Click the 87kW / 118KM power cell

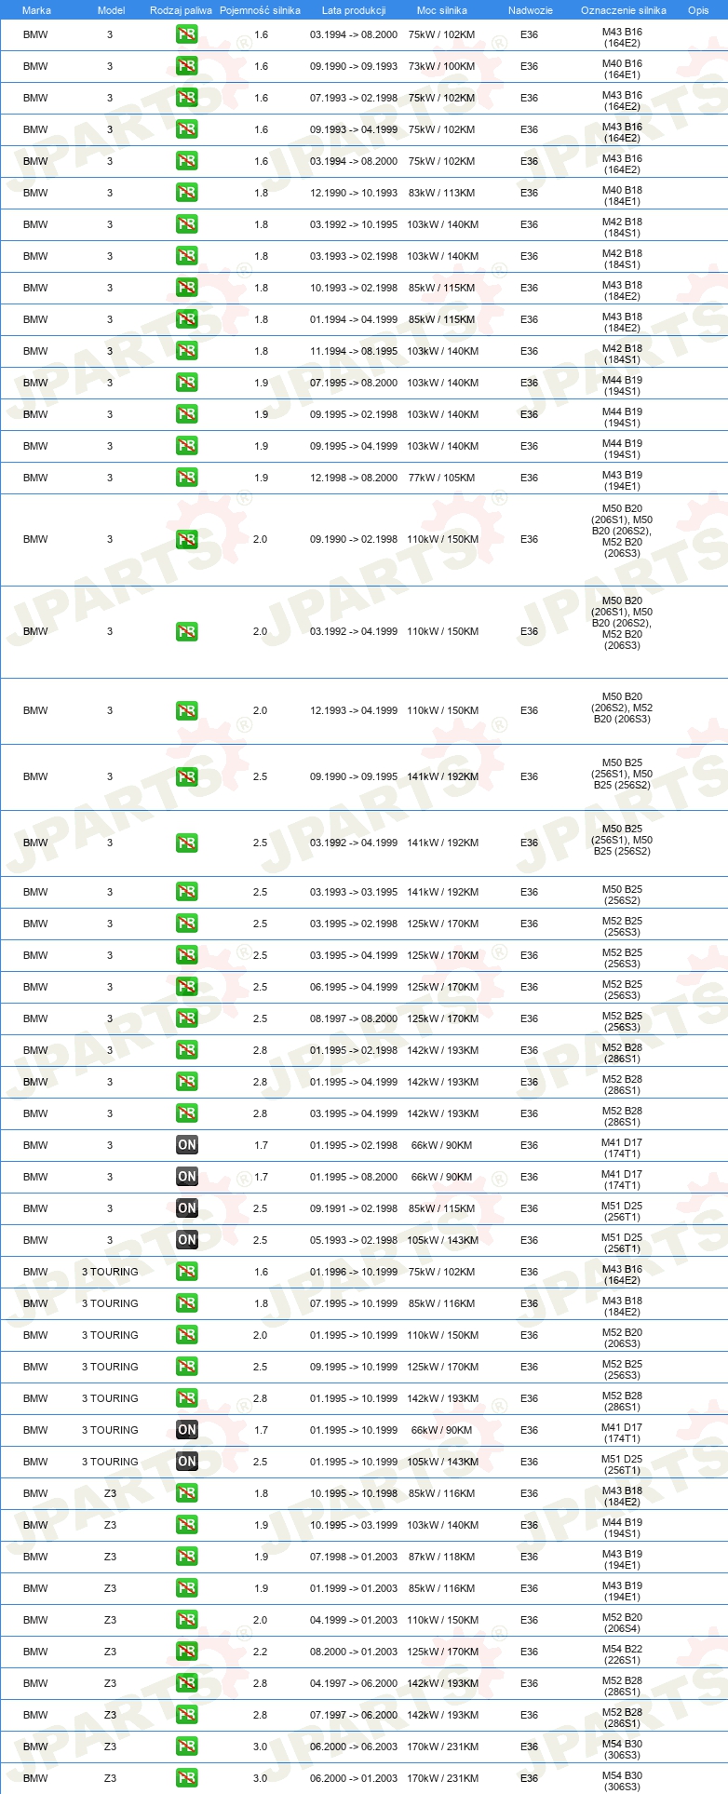pyautogui.click(x=441, y=1557)
